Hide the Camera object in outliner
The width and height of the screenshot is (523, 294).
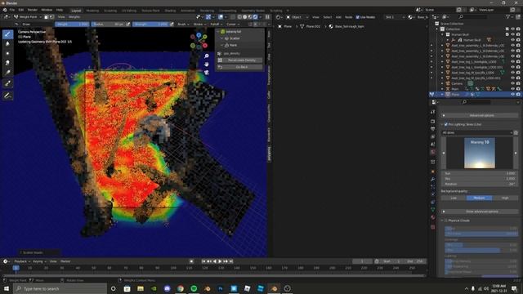pos(512,83)
